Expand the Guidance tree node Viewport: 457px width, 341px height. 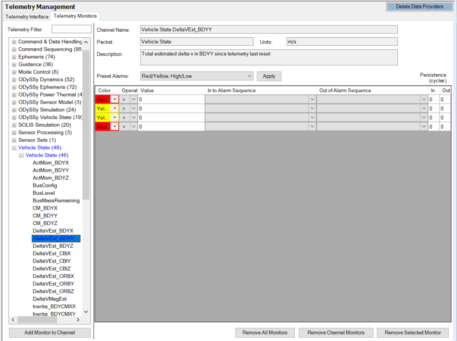(x=14, y=65)
